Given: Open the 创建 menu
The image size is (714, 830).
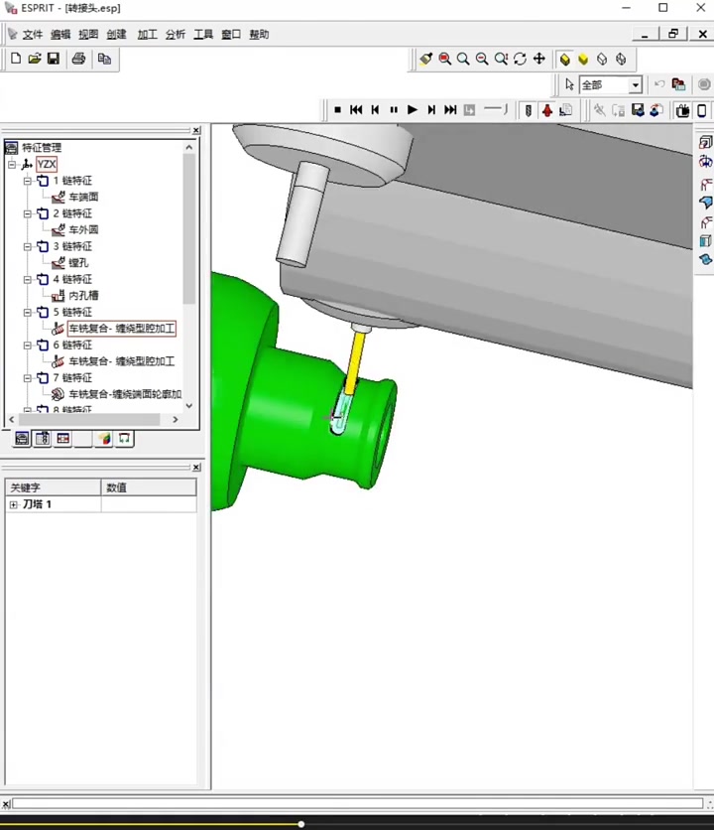Looking at the screenshot, I should pyautogui.click(x=116, y=35).
